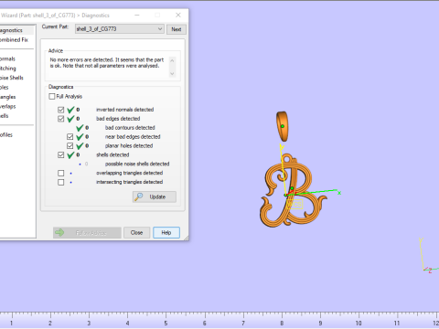Screen dimensions: 439x329
Task: Enable the Full Analysis checkbox
Action: coord(52,97)
